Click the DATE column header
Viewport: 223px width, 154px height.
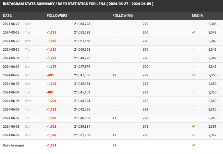tap(7, 15)
